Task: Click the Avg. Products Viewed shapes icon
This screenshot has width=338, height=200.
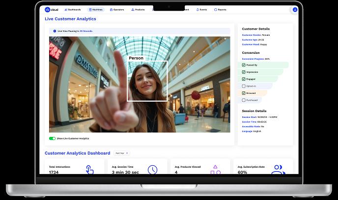Action: (215, 170)
